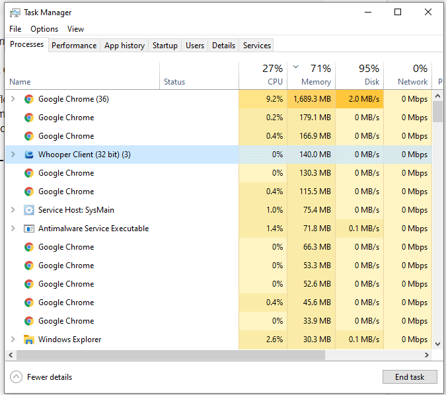This screenshot has height=395, width=446.
Task: Click the Chrome icon in the 66.3 MB row
Action: (28, 247)
